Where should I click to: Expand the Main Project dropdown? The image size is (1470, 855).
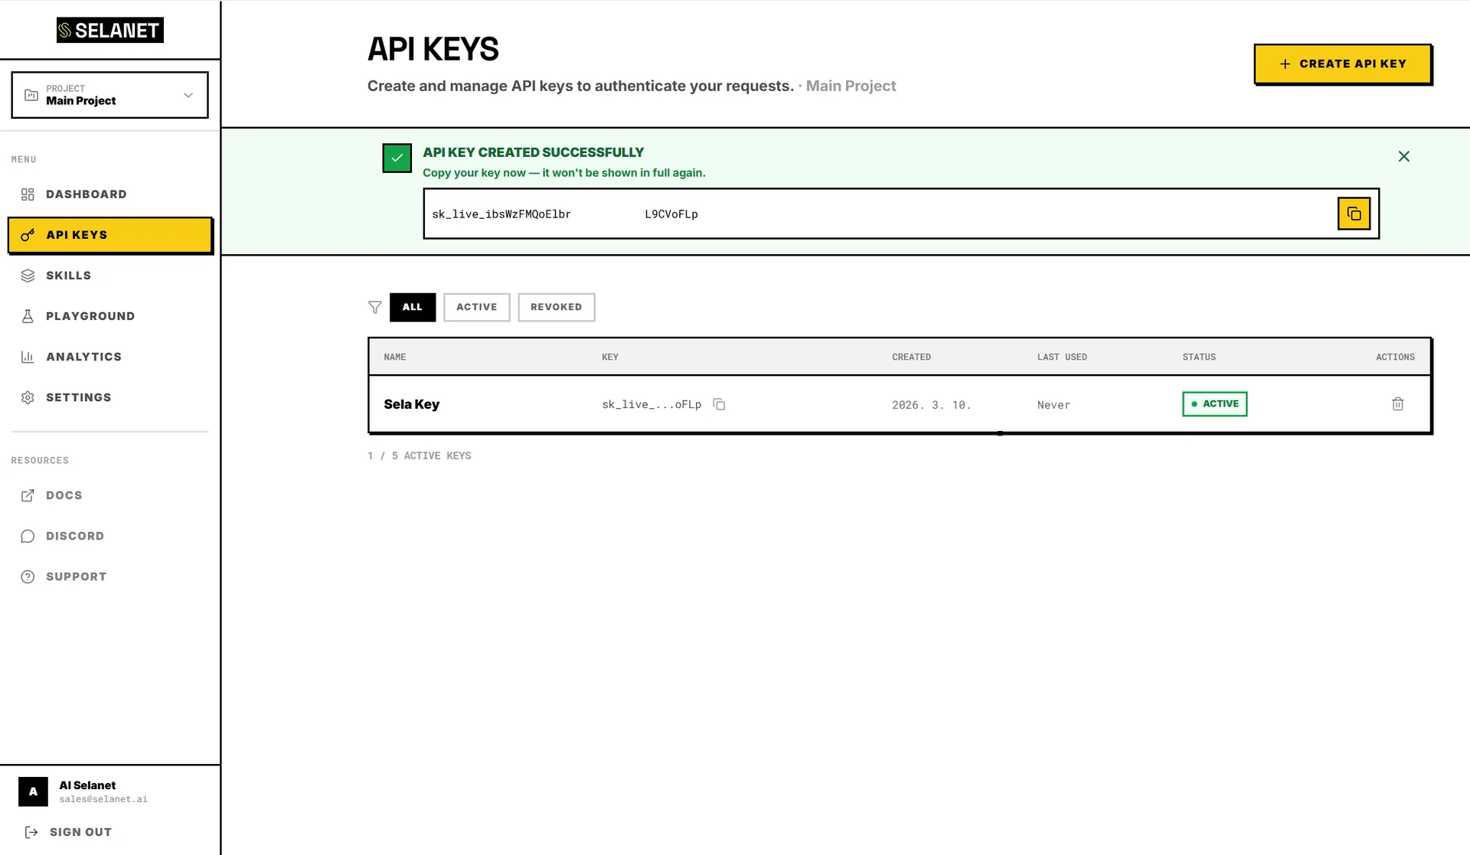(109, 95)
